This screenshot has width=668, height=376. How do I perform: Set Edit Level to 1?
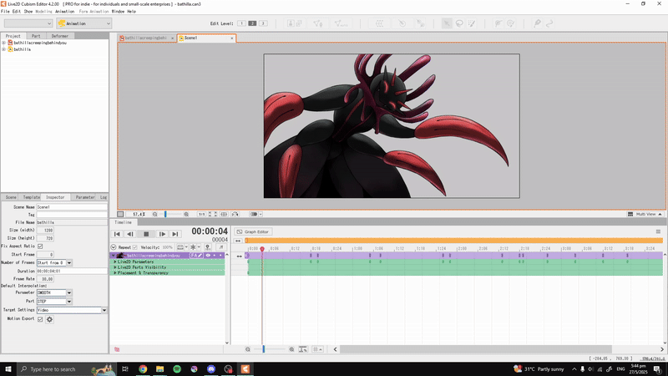tap(241, 23)
